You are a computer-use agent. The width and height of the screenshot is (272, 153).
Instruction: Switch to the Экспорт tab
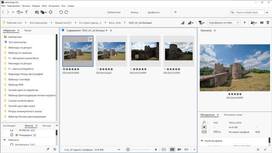coord(47,126)
